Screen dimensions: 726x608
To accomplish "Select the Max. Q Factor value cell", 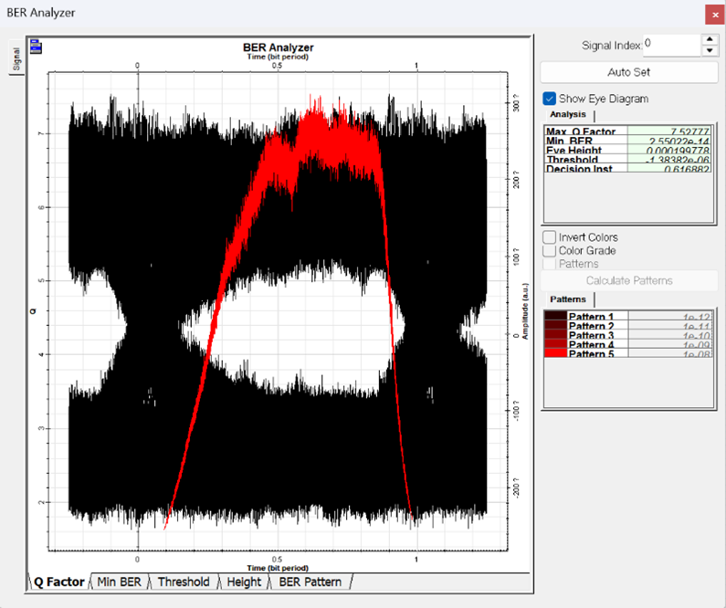I will (x=668, y=132).
